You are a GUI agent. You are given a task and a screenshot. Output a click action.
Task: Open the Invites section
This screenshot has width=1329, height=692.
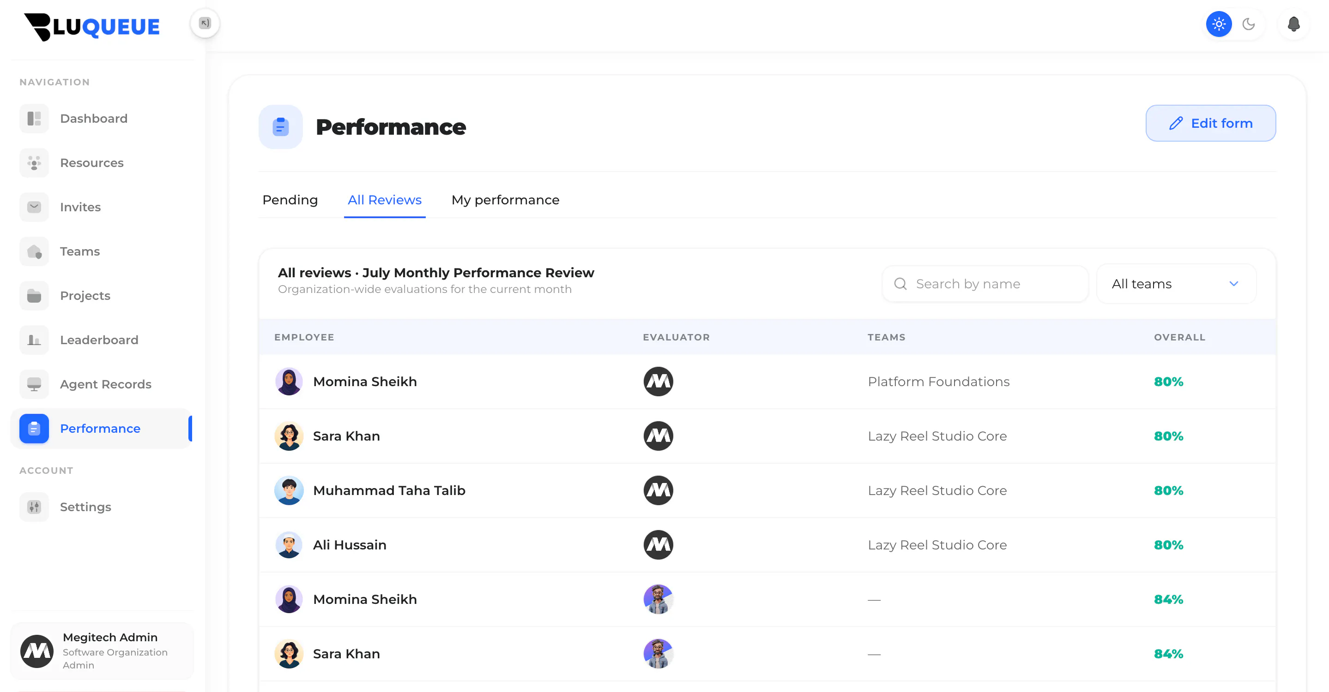(x=102, y=207)
